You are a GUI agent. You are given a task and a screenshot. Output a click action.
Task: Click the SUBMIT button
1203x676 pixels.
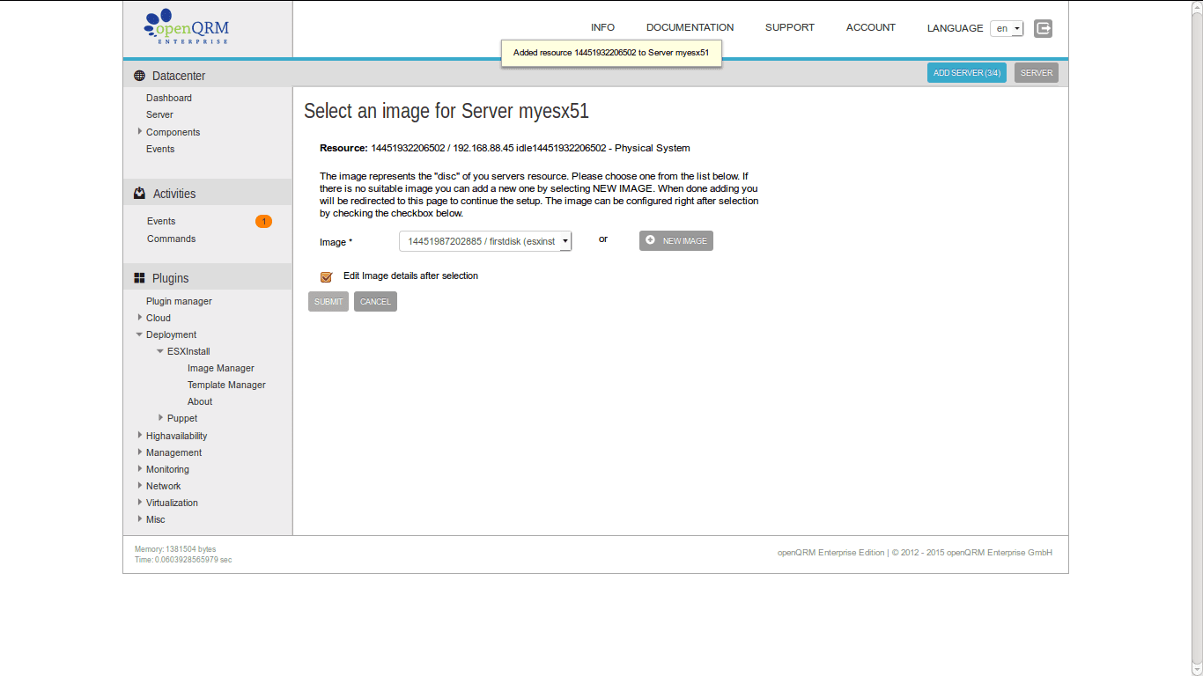tap(328, 302)
